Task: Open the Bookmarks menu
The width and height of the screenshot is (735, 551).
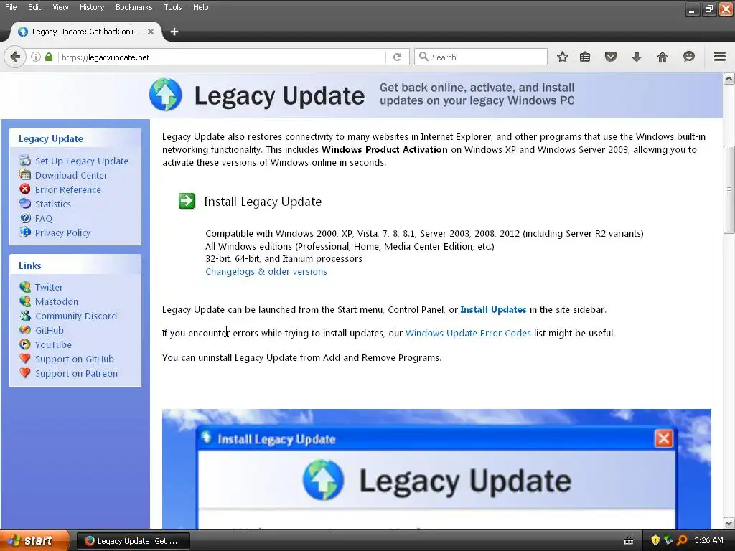Action: tap(134, 7)
